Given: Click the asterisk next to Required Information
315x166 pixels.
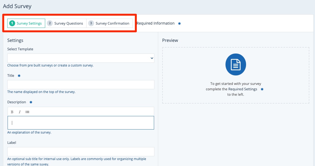Looking at the screenshot, I should 179,24.
